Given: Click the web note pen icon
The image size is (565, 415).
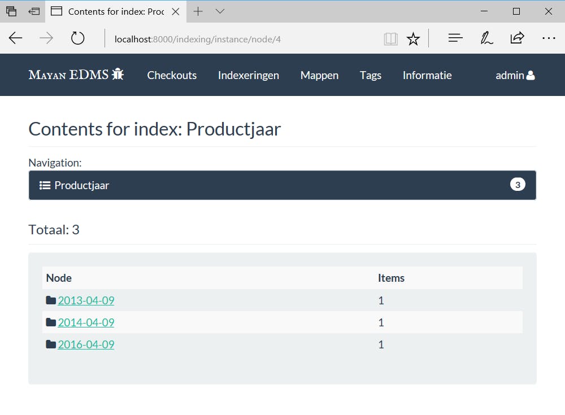Looking at the screenshot, I should coord(486,38).
